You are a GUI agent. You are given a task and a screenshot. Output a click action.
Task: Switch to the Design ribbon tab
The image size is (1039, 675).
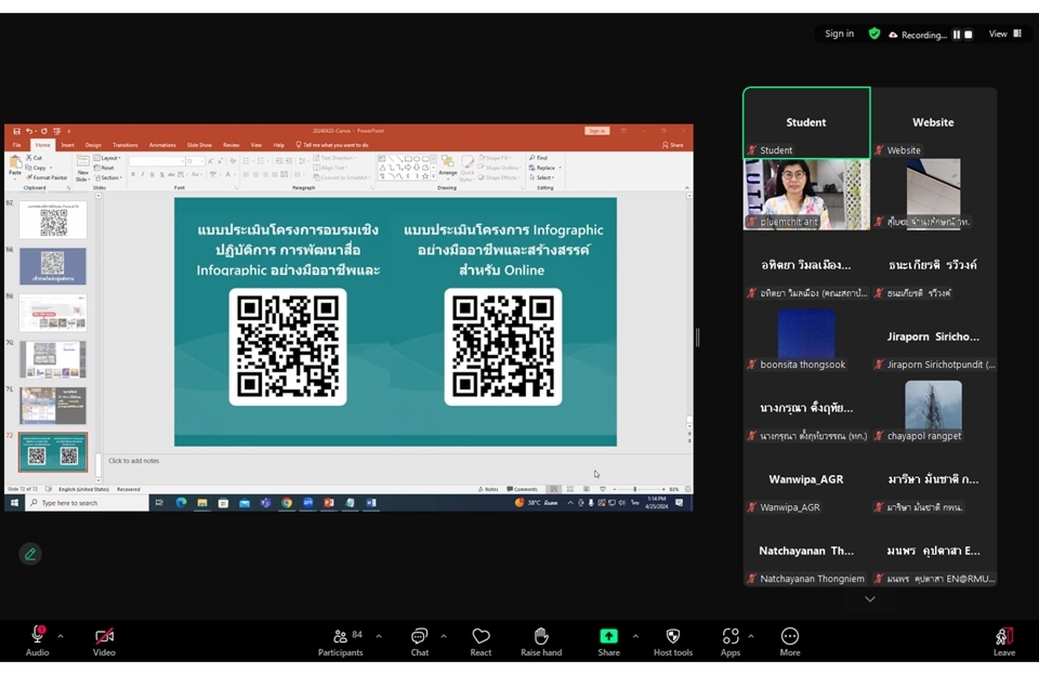pos(93,145)
